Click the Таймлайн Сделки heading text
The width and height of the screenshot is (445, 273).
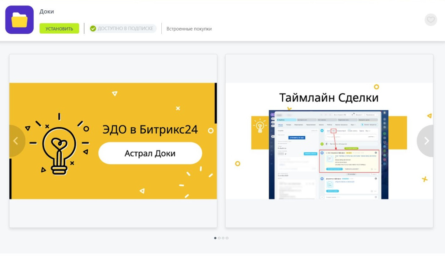(329, 98)
